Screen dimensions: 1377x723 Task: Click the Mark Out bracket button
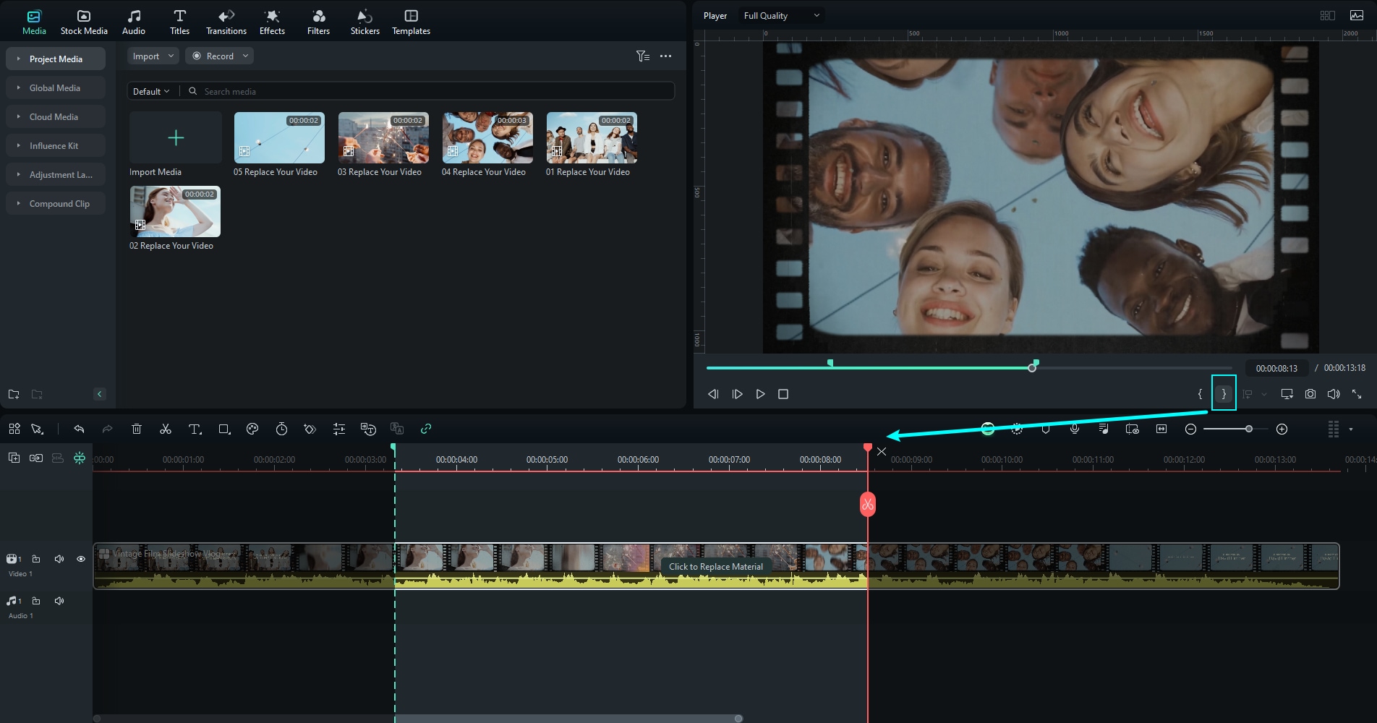point(1224,394)
